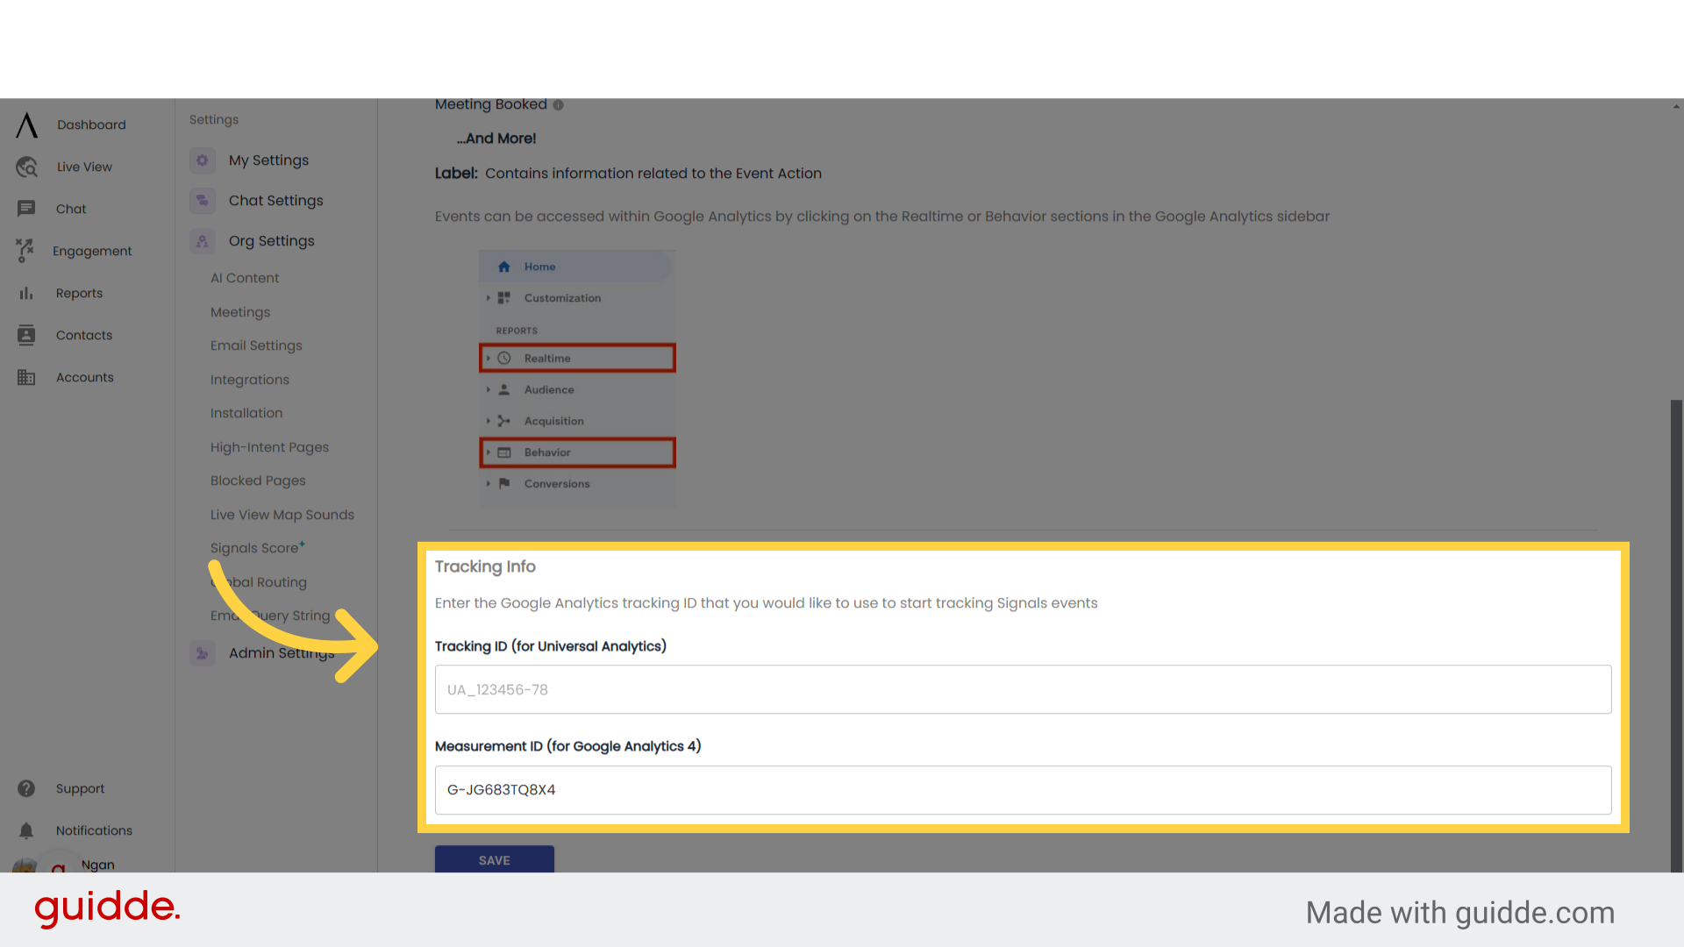Image resolution: width=1684 pixels, height=947 pixels.
Task: Open High-Intent Pages settings
Action: coord(269,447)
